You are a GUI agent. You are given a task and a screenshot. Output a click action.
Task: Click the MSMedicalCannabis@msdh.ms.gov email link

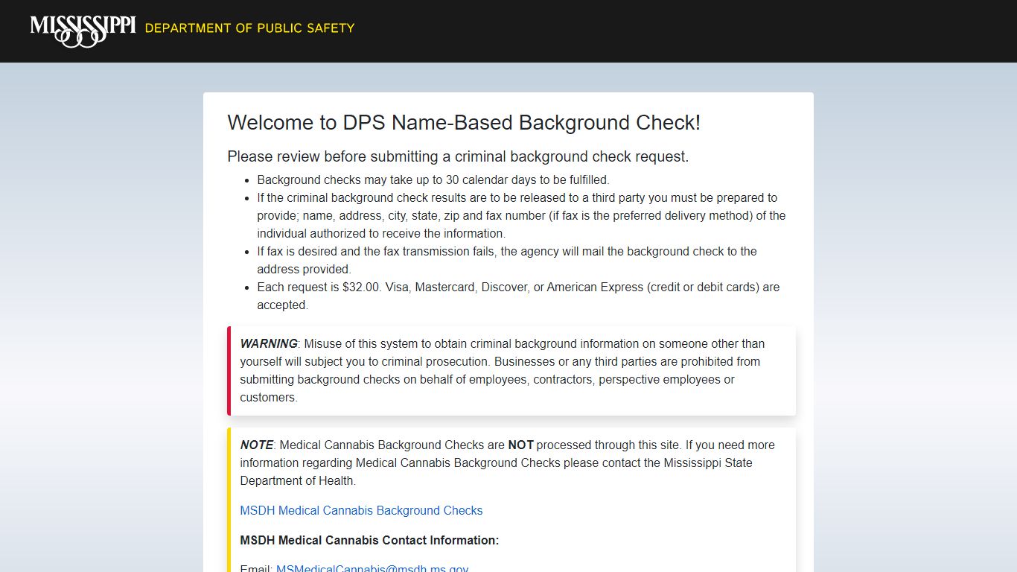click(372, 568)
